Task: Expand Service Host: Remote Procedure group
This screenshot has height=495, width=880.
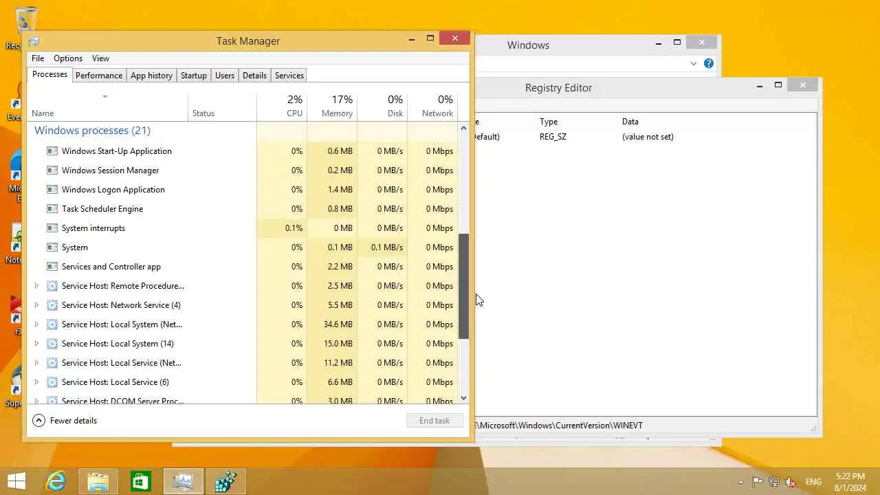Action: tap(36, 285)
